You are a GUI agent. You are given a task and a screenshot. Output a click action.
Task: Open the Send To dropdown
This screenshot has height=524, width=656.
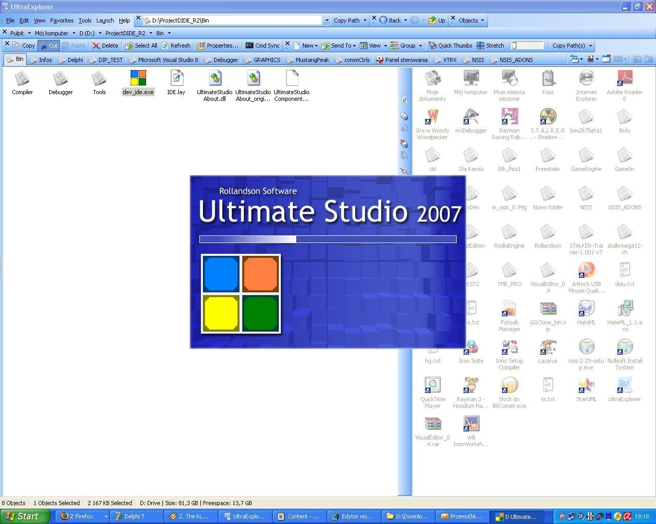coord(339,46)
